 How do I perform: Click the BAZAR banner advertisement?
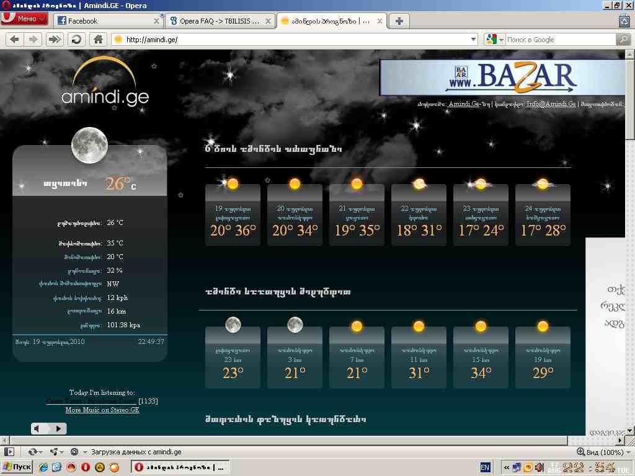coord(502,77)
